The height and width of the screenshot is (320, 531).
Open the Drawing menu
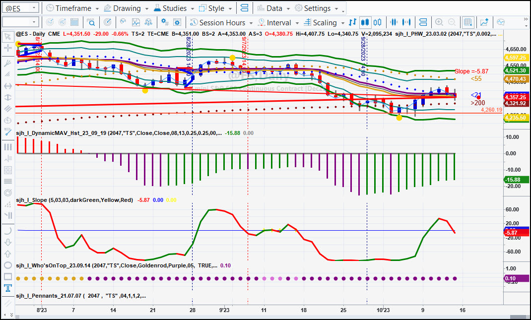pyautogui.click(x=122, y=8)
